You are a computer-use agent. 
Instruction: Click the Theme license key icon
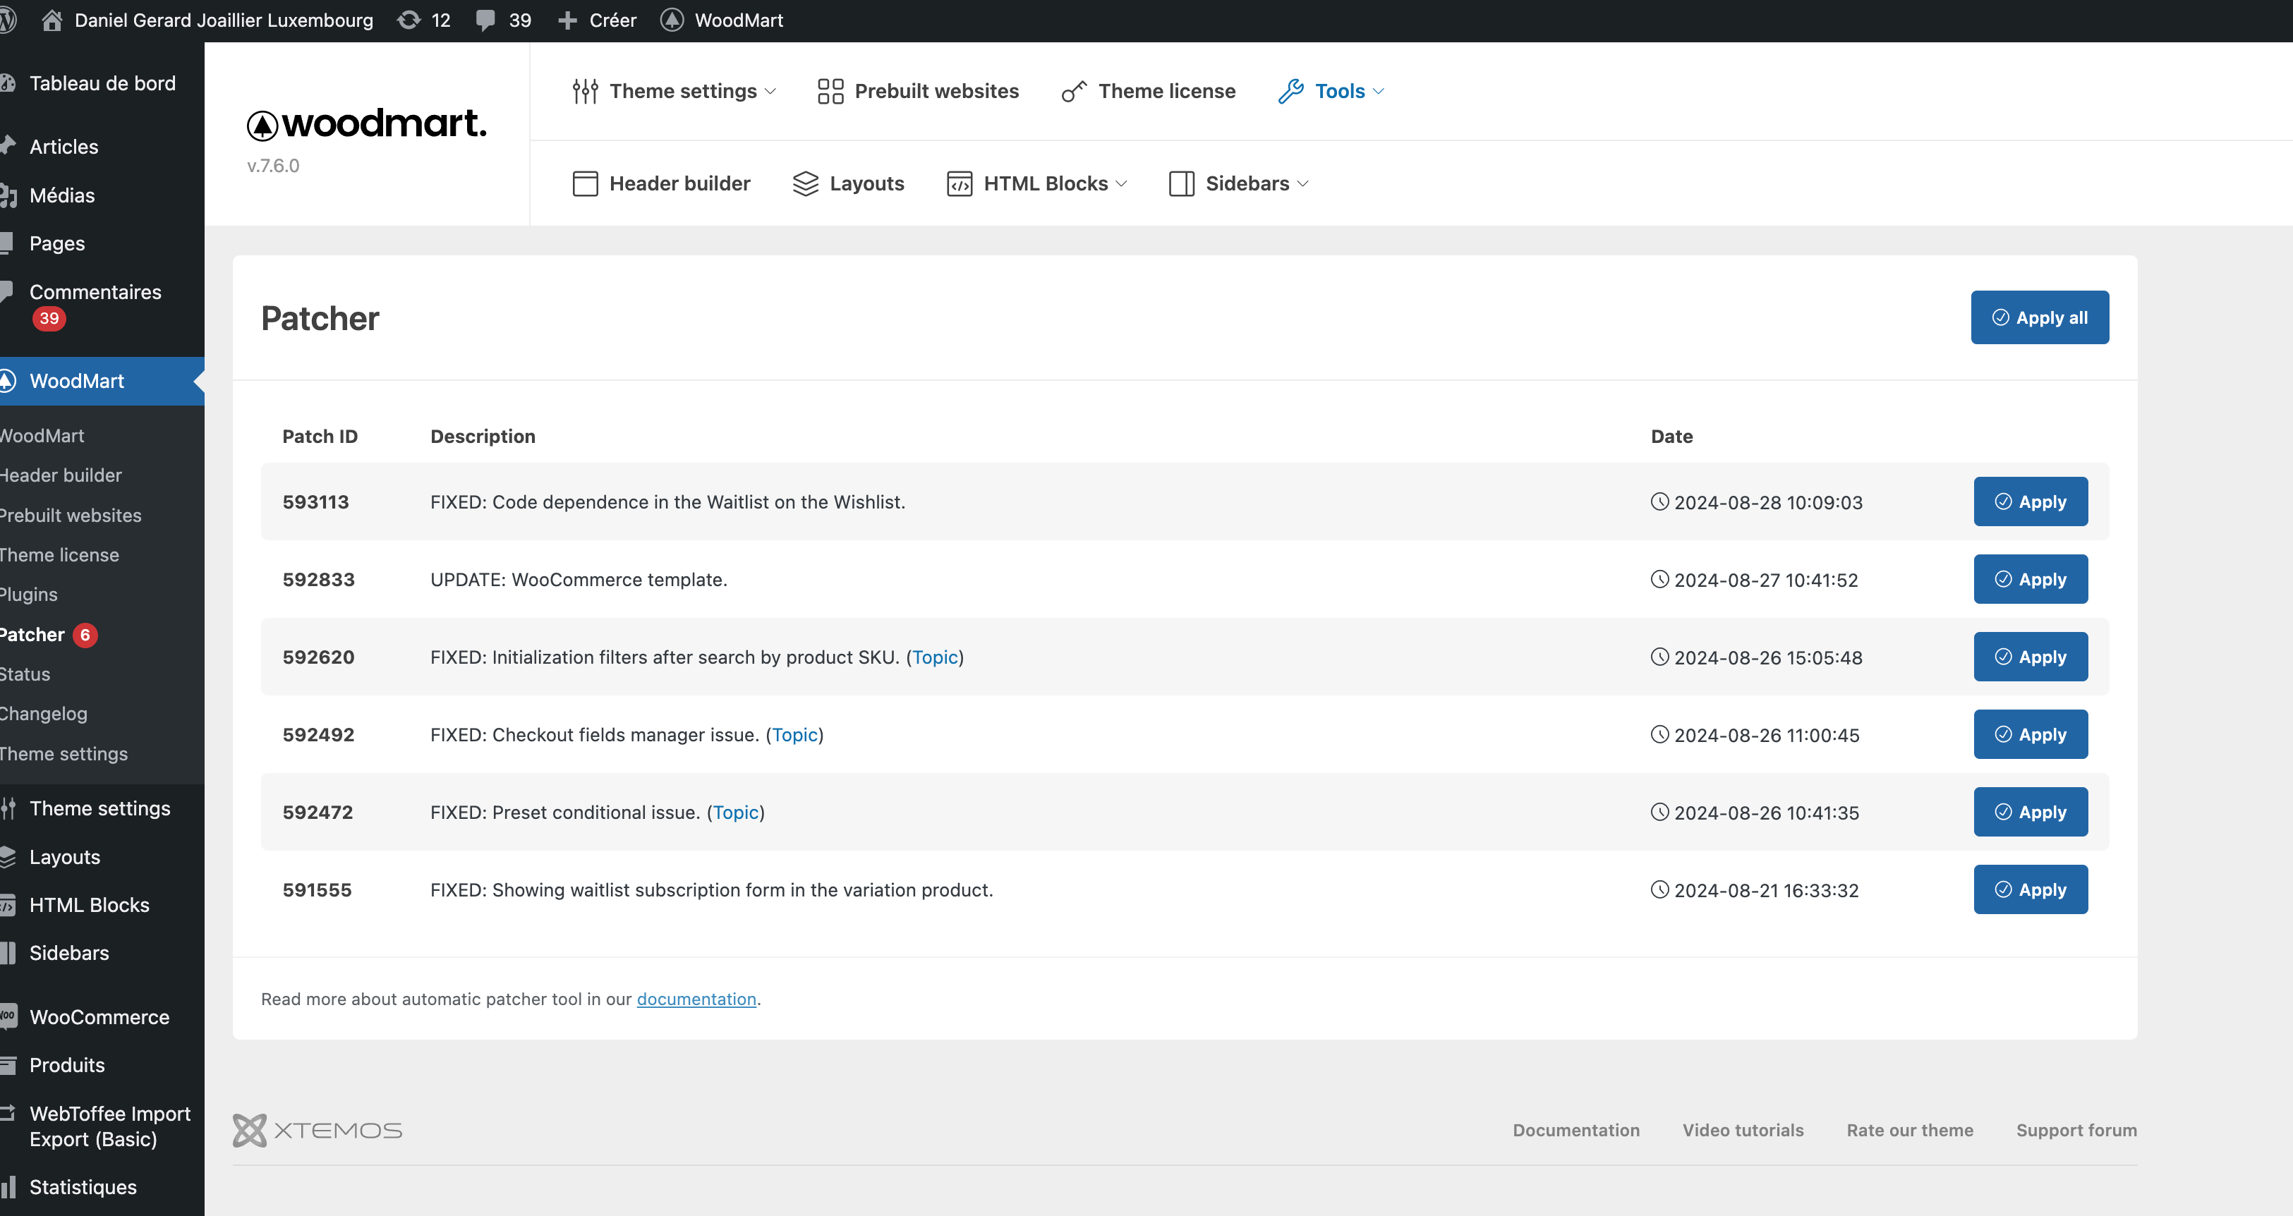(x=1074, y=91)
